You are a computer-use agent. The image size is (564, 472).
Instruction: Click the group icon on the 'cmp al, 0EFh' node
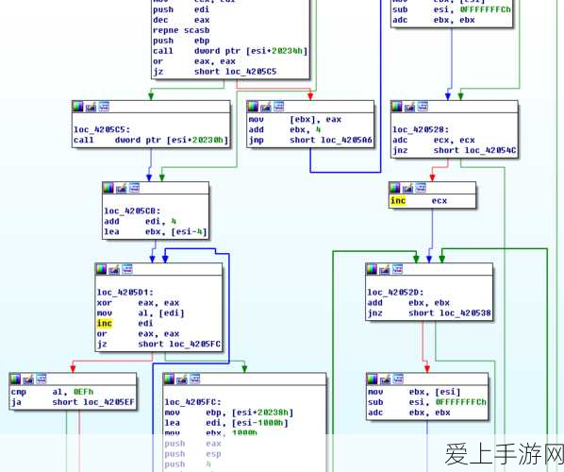pos(41,379)
